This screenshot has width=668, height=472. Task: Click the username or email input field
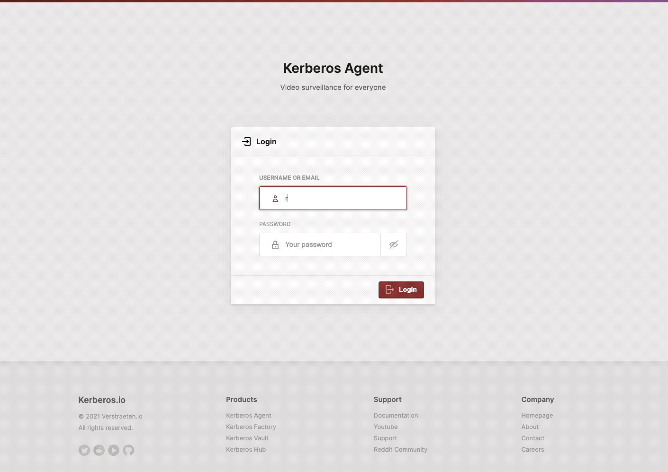pos(336,198)
